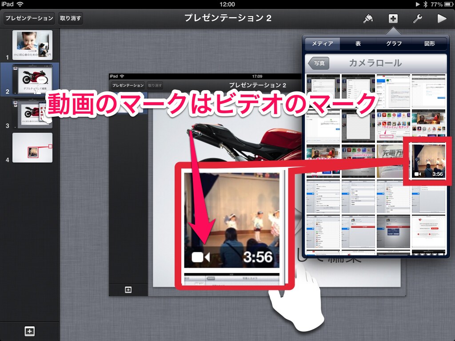Tap the plus insert media icon

(393, 19)
